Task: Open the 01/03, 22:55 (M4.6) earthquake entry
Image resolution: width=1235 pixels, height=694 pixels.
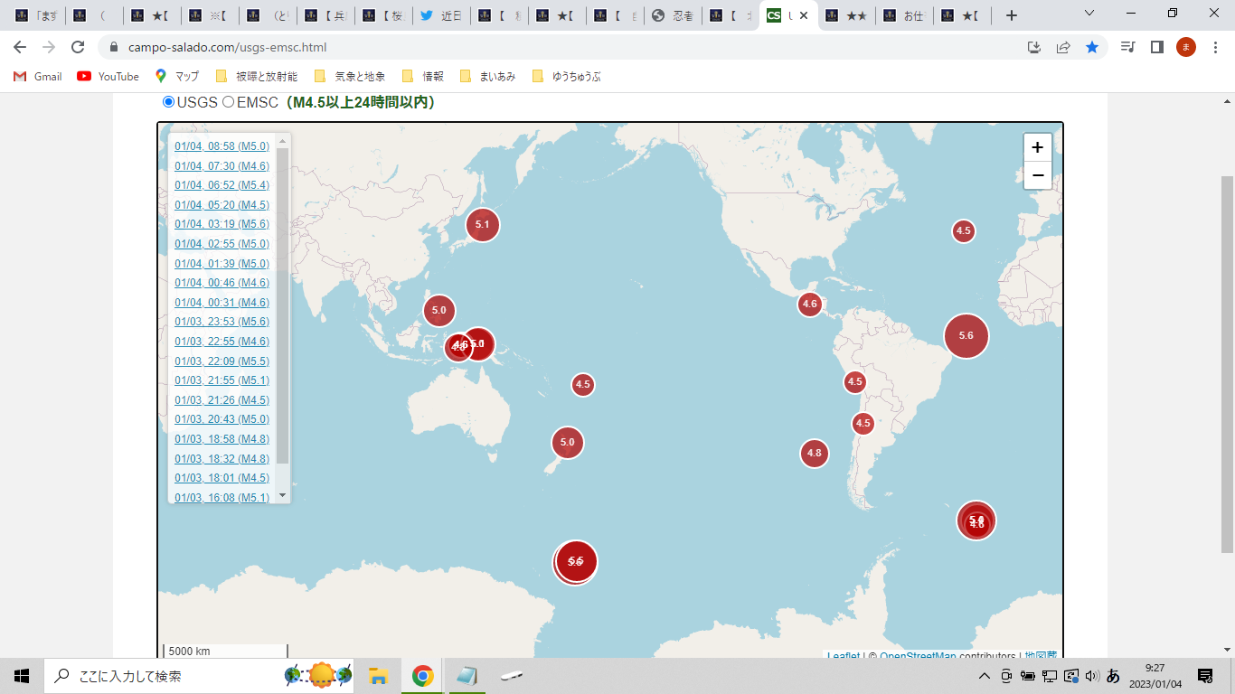Action: [x=222, y=342]
